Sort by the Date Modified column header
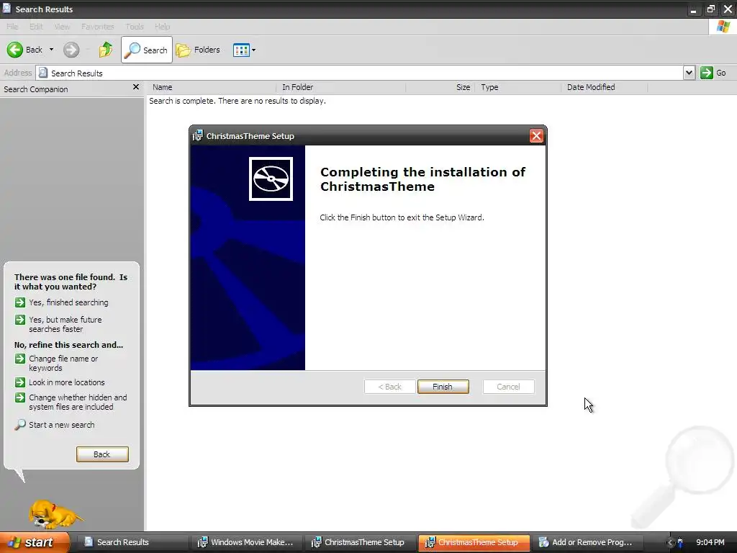 (x=604, y=87)
